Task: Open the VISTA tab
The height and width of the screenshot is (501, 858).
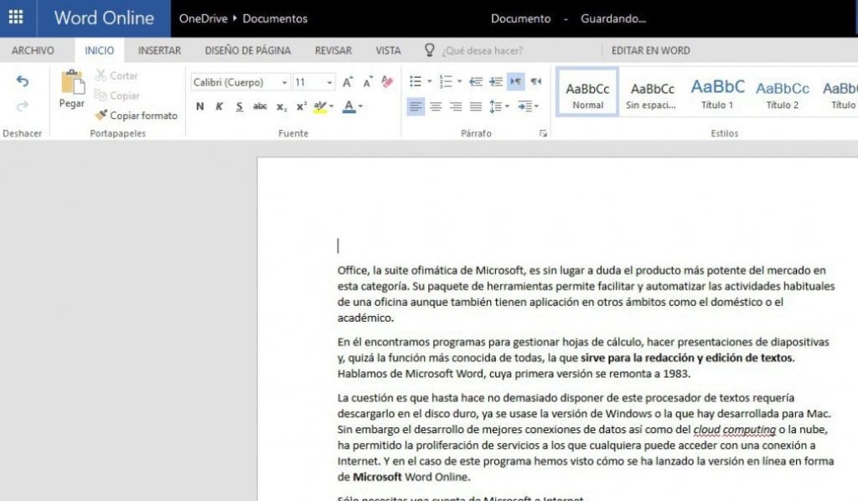Action: point(388,50)
